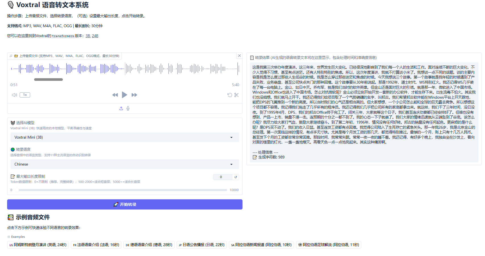Remove the uploaded audio file
Image resolution: width=485 pixels, height=256 pixels.
click(239, 56)
